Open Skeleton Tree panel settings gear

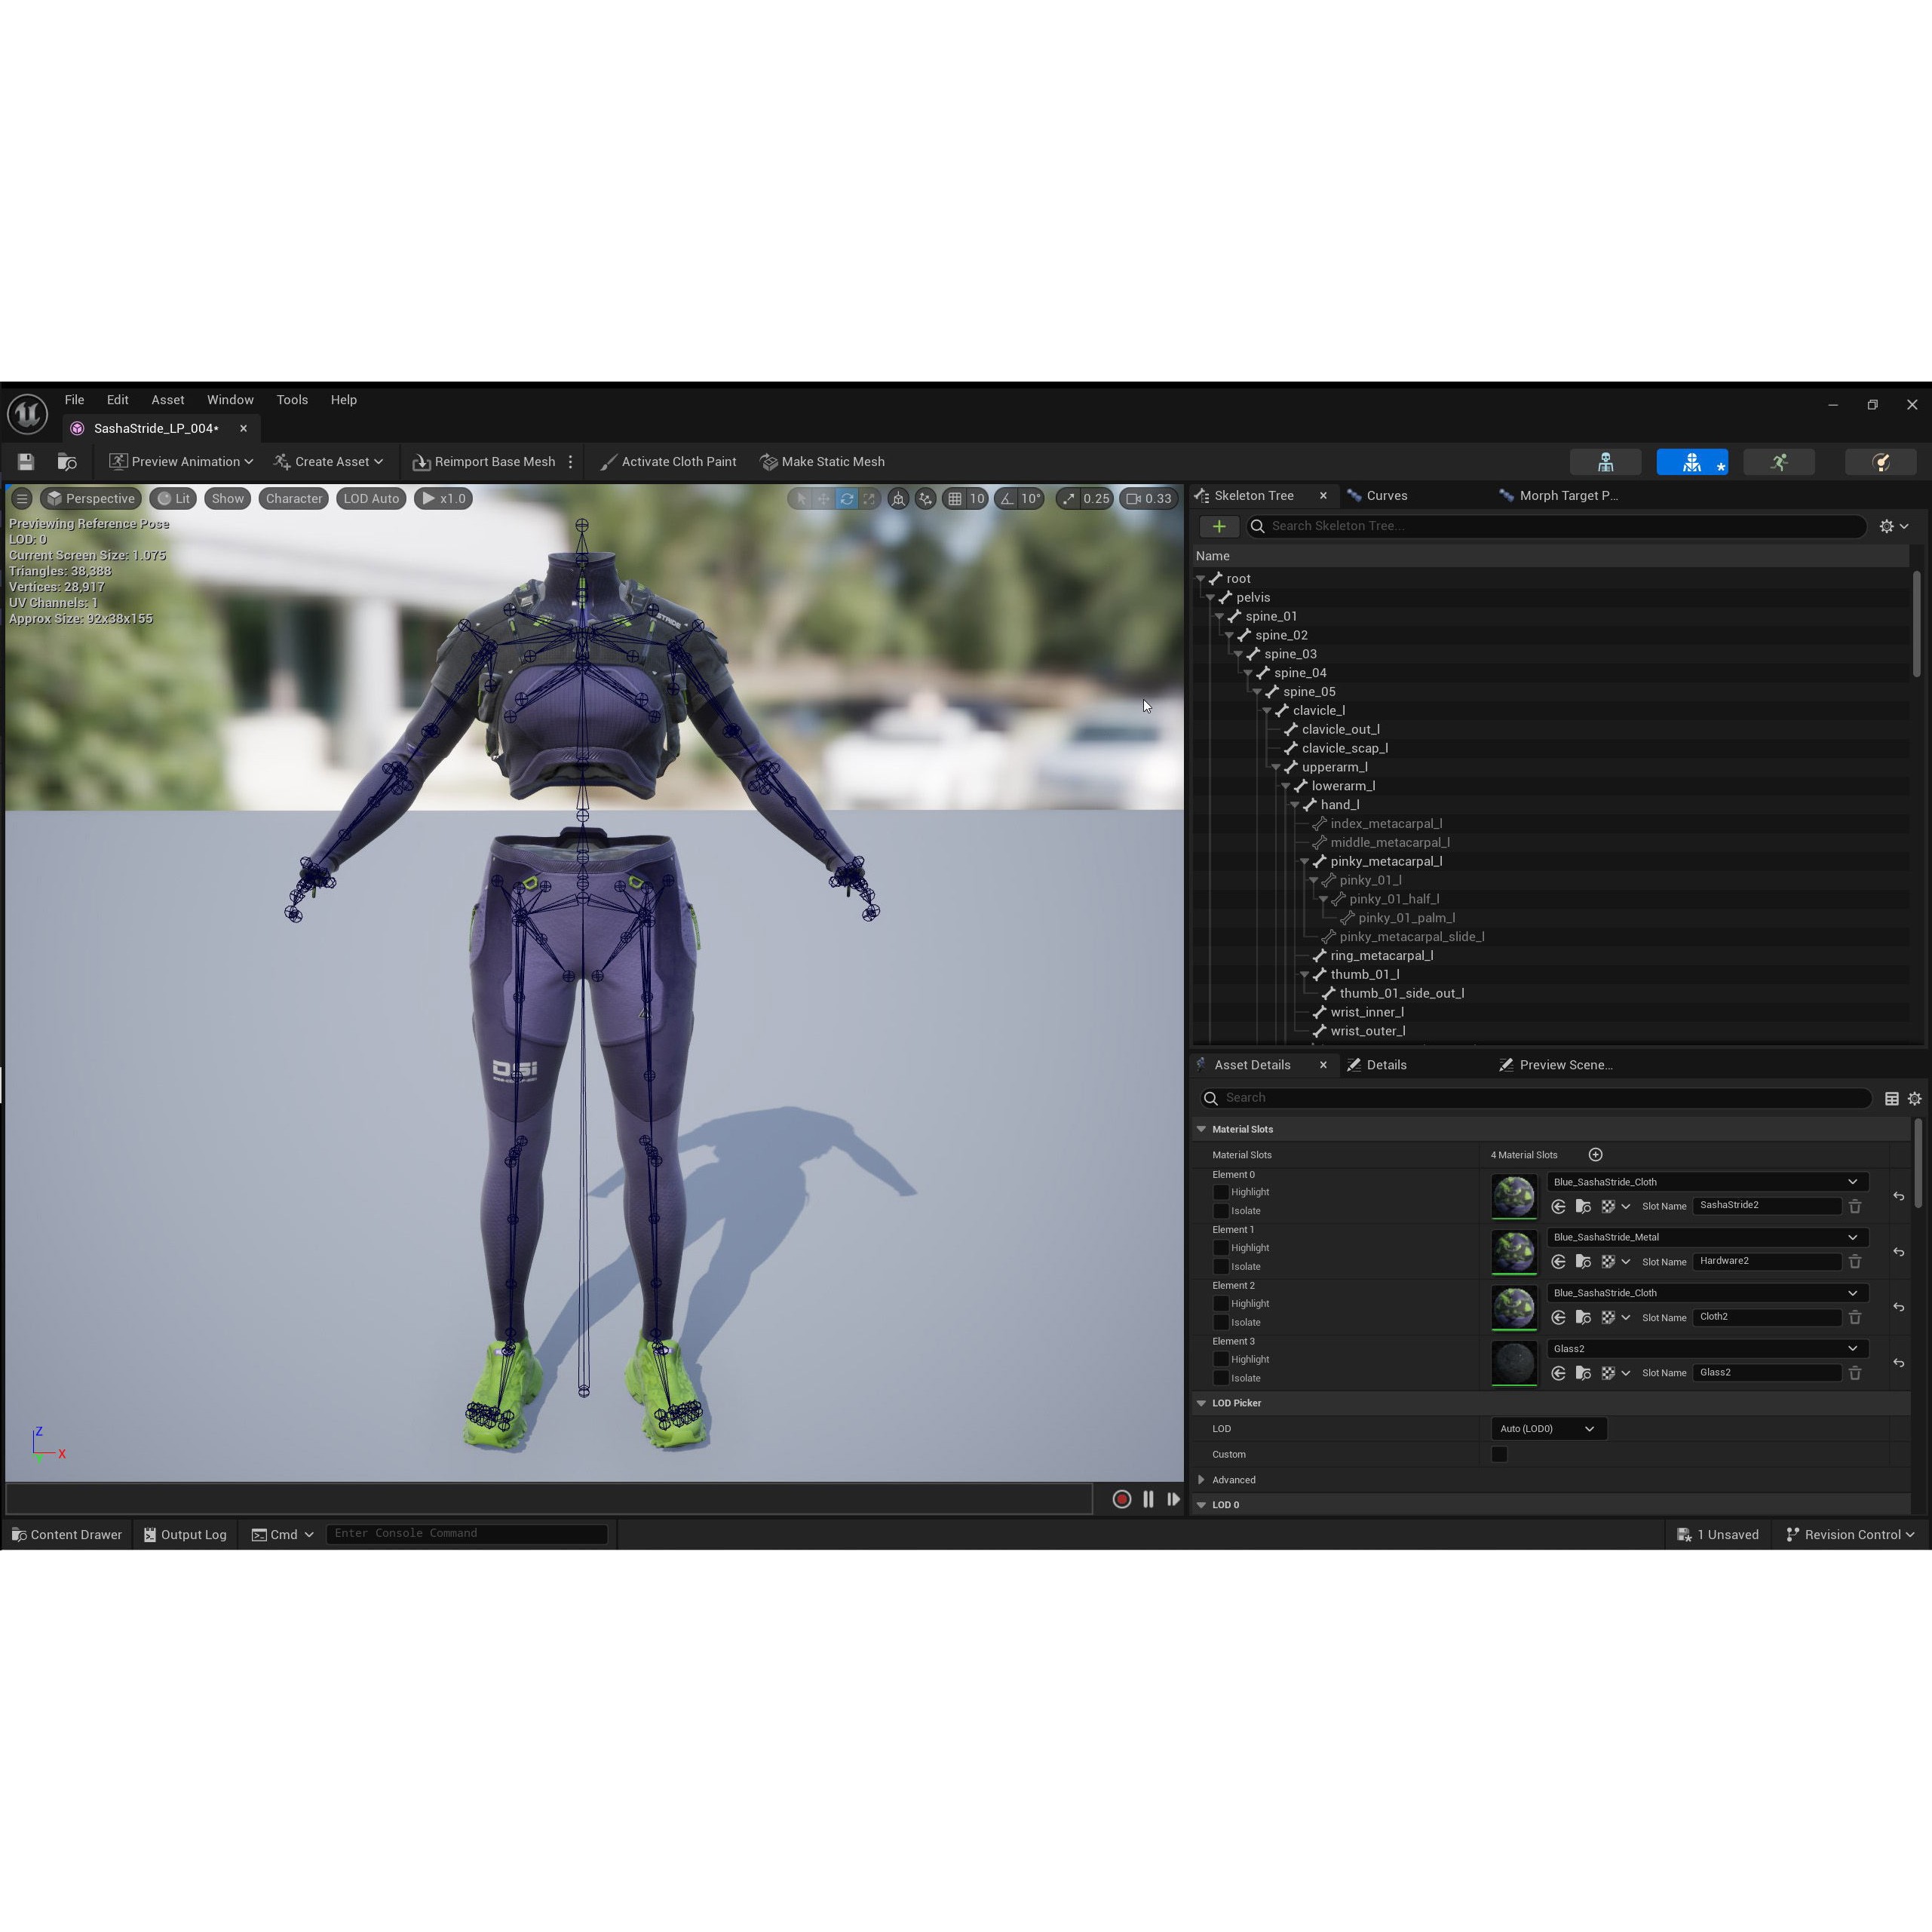(x=1886, y=526)
